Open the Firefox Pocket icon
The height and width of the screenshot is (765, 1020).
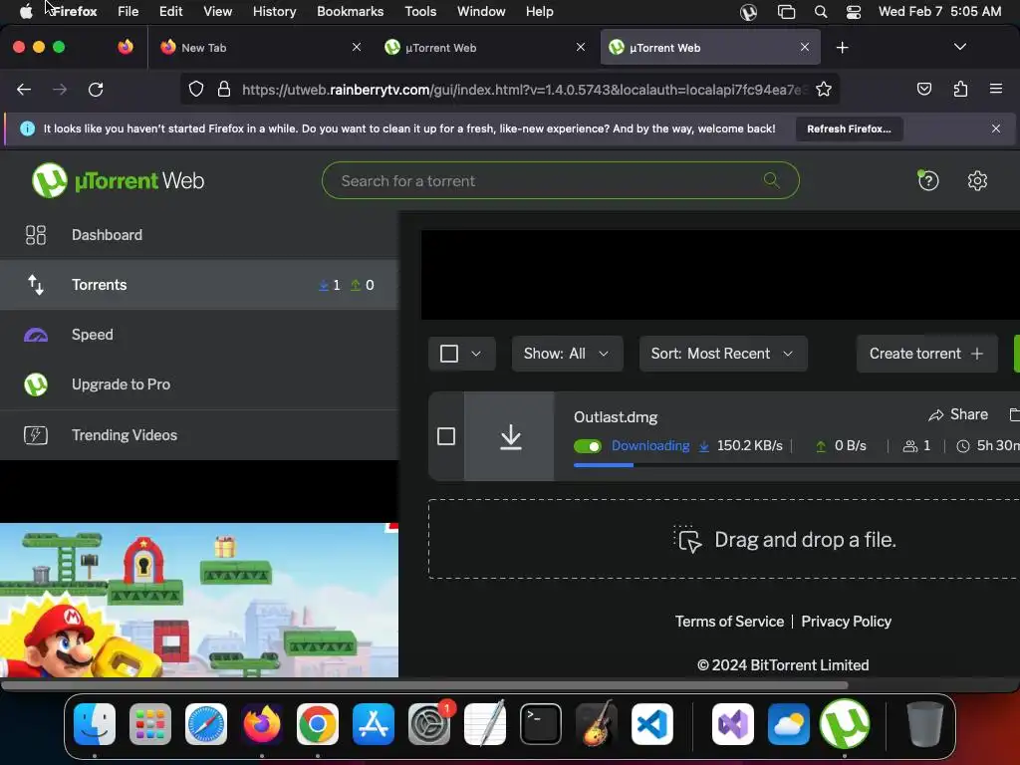click(923, 89)
